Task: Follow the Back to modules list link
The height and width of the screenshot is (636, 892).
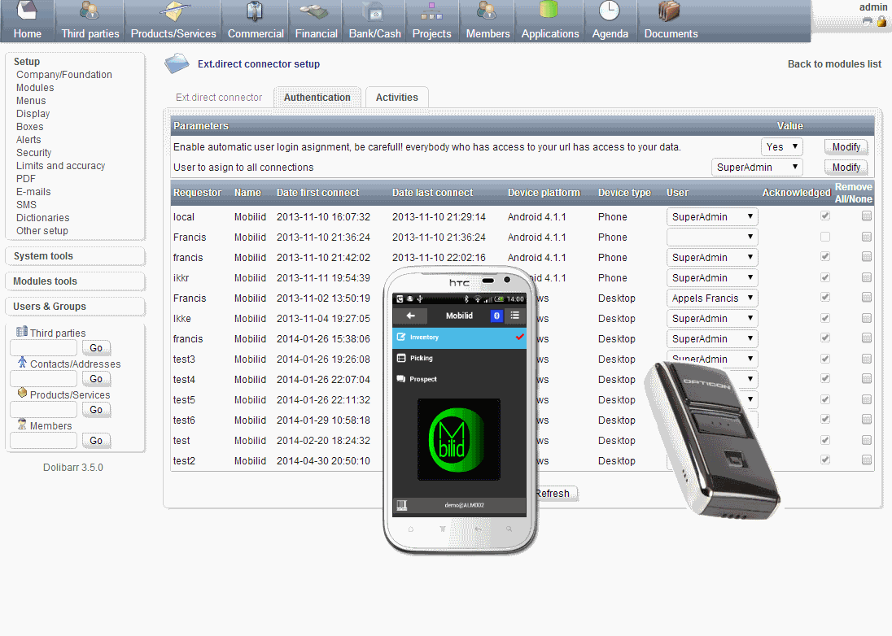Action: pyautogui.click(x=834, y=64)
